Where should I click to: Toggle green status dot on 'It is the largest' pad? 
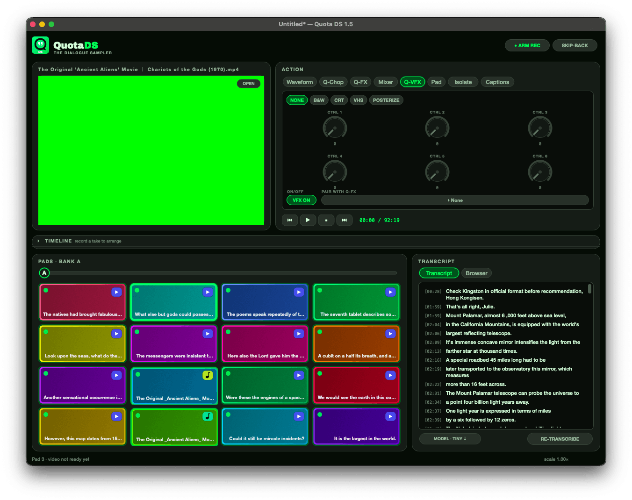click(x=320, y=414)
